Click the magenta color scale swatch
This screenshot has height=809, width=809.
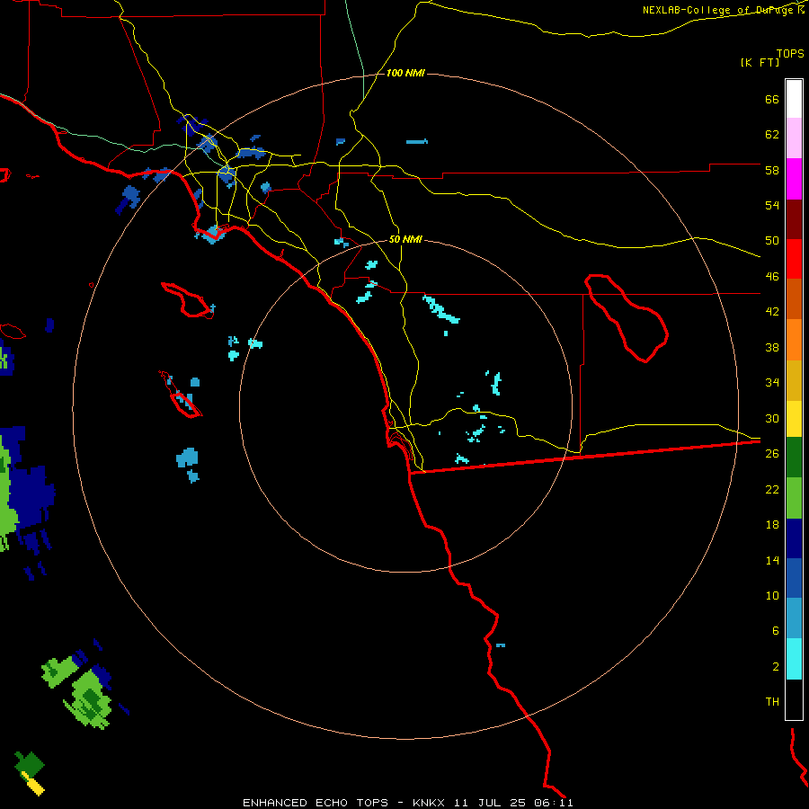(x=794, y=179)
